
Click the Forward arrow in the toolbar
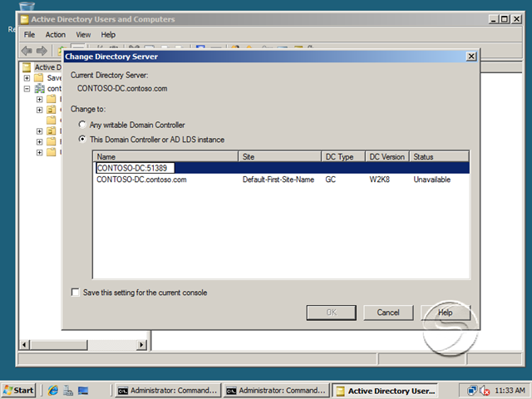coord(42,51)
